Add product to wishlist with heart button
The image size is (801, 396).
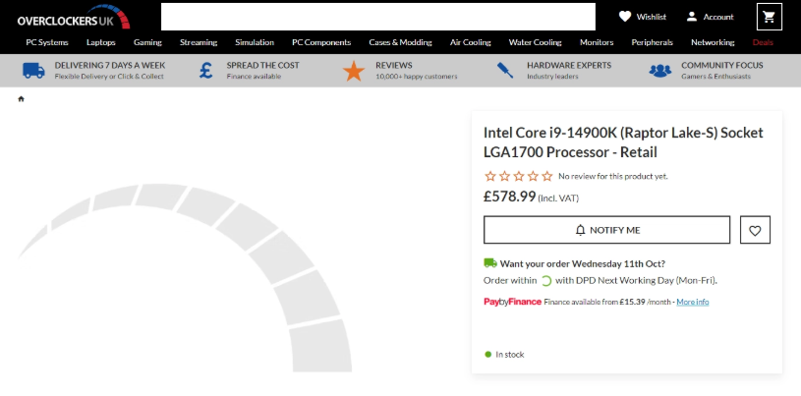pos(755,230)
